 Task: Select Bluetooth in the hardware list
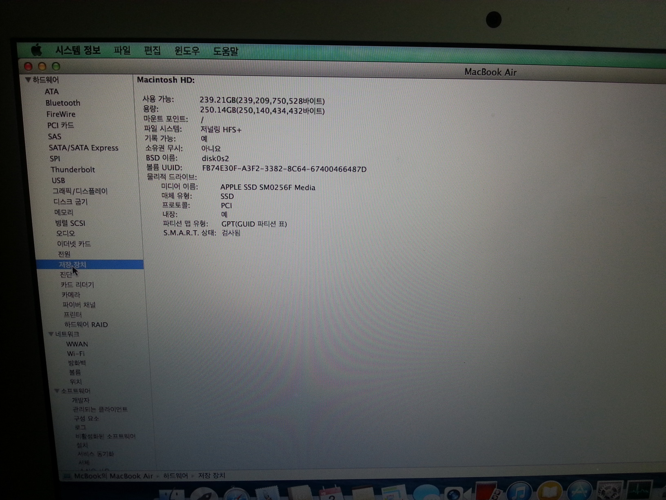[x=62, y=103]
